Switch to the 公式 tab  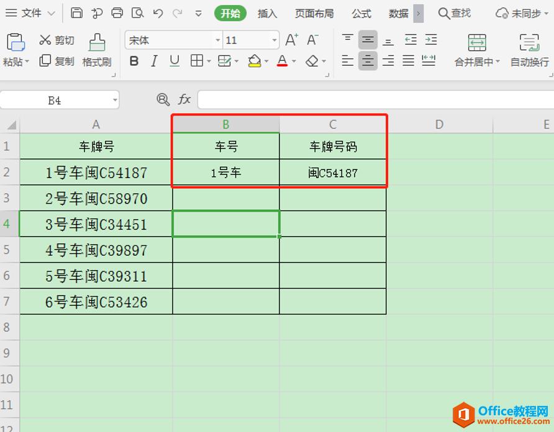pyautogui.click(x=361, y=14)
